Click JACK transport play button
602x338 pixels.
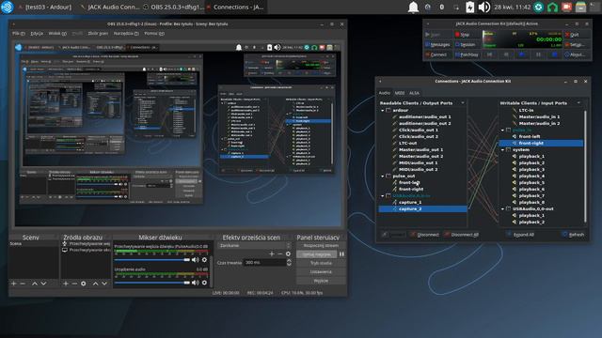click(x=522, y=54)
